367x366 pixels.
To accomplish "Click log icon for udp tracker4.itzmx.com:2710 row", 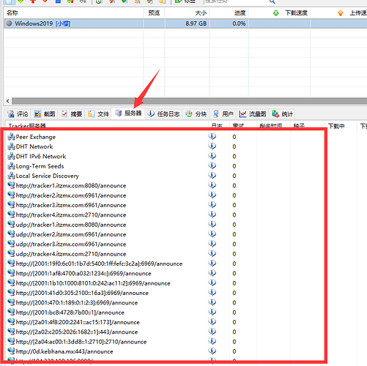I will [212, 253].
